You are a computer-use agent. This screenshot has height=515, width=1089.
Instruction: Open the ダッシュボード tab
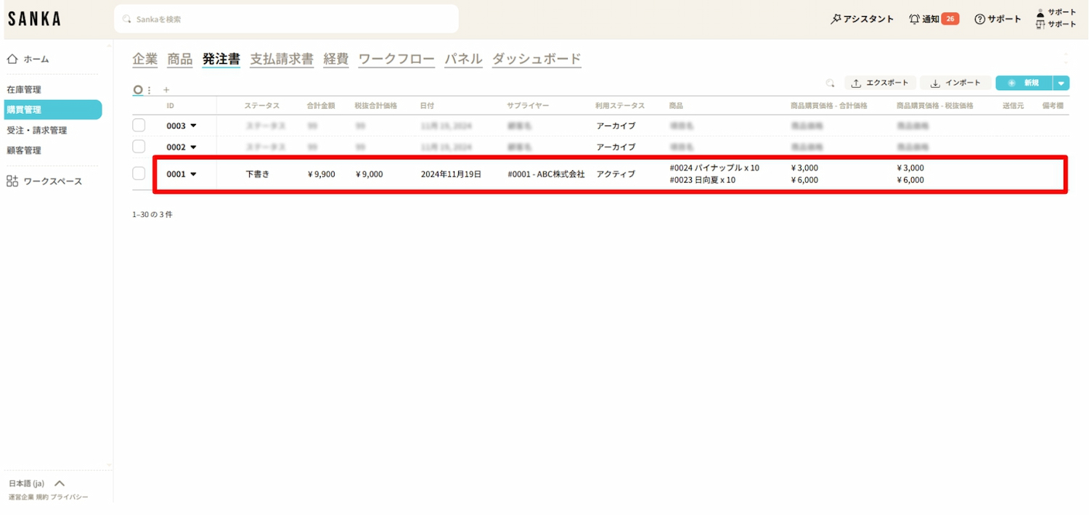tap(537, 59)
